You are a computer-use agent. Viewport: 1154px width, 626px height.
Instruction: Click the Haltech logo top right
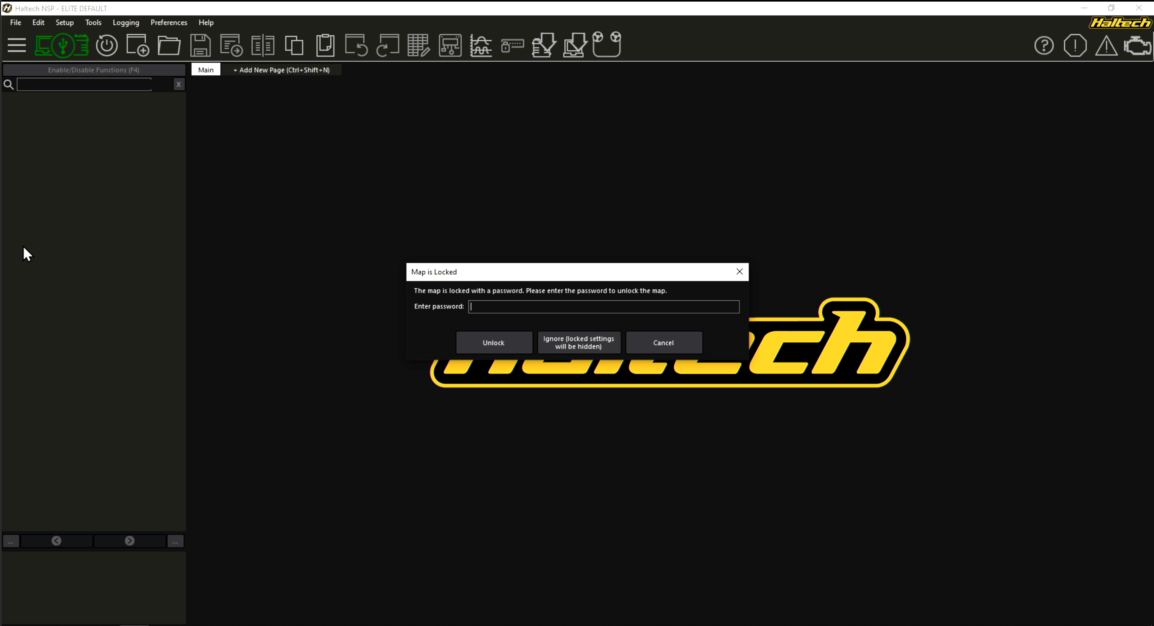(1120, 22)
